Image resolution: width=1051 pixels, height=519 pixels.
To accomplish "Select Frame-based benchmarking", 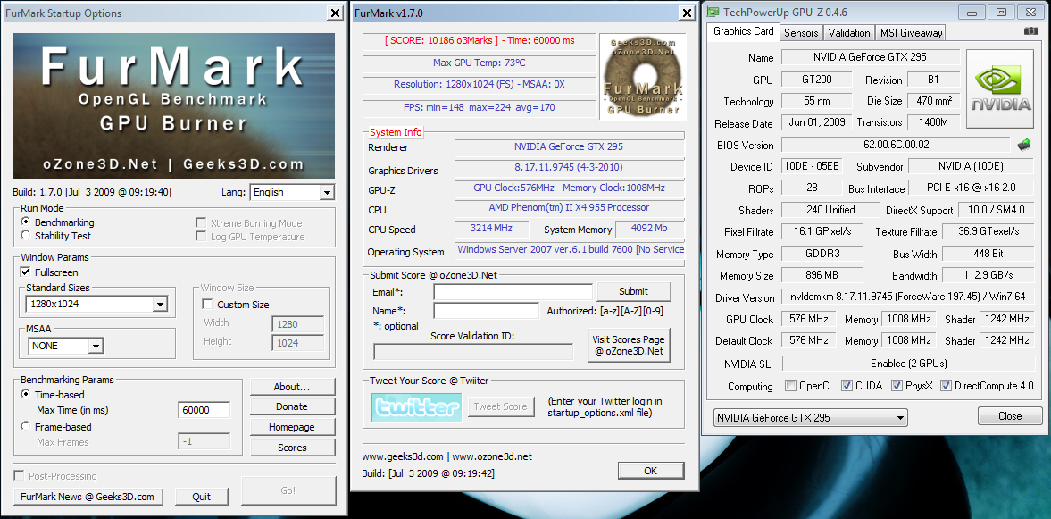I will coord(26,426).
